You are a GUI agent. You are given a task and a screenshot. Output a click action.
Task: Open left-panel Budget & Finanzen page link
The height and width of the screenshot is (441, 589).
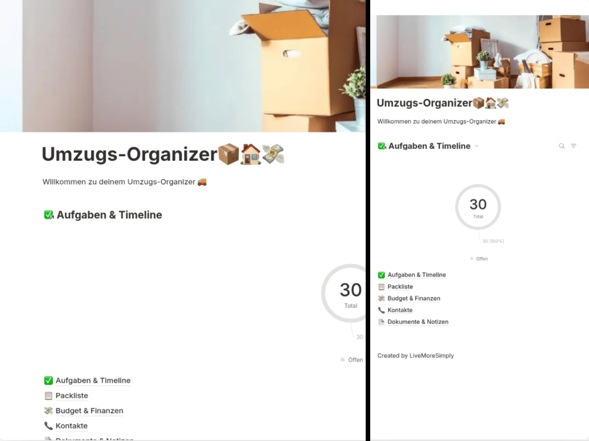pos(89,411)
